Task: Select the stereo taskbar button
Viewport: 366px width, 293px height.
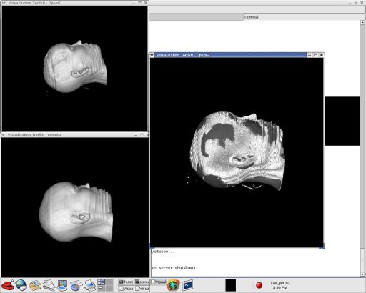Action: [x=142, y=282]
